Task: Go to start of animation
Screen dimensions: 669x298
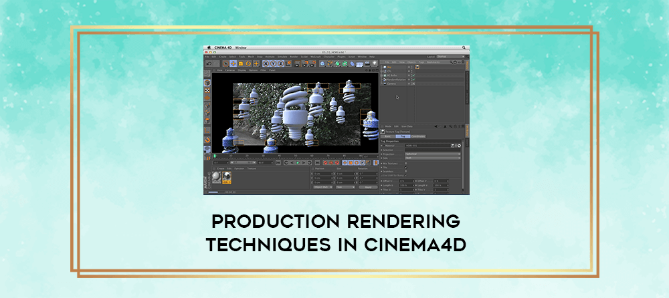Action: (x=278, y=163)
